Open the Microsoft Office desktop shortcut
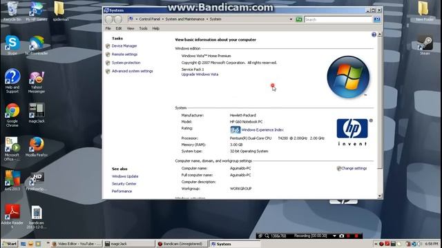Viewport: 442px width, 248px height. [12, 149]
